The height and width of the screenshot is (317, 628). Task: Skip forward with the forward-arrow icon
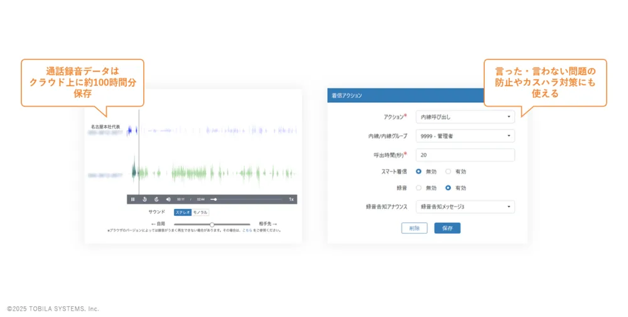[x=156, y=200]
